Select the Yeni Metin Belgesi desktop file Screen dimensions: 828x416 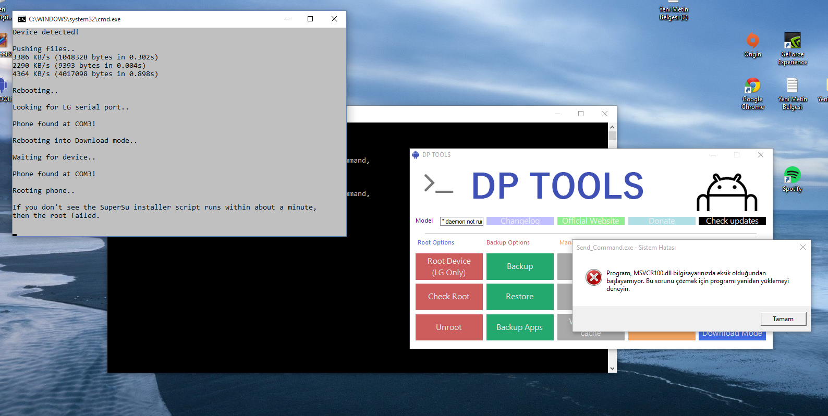pyautogui.click(x=792, y=93)
